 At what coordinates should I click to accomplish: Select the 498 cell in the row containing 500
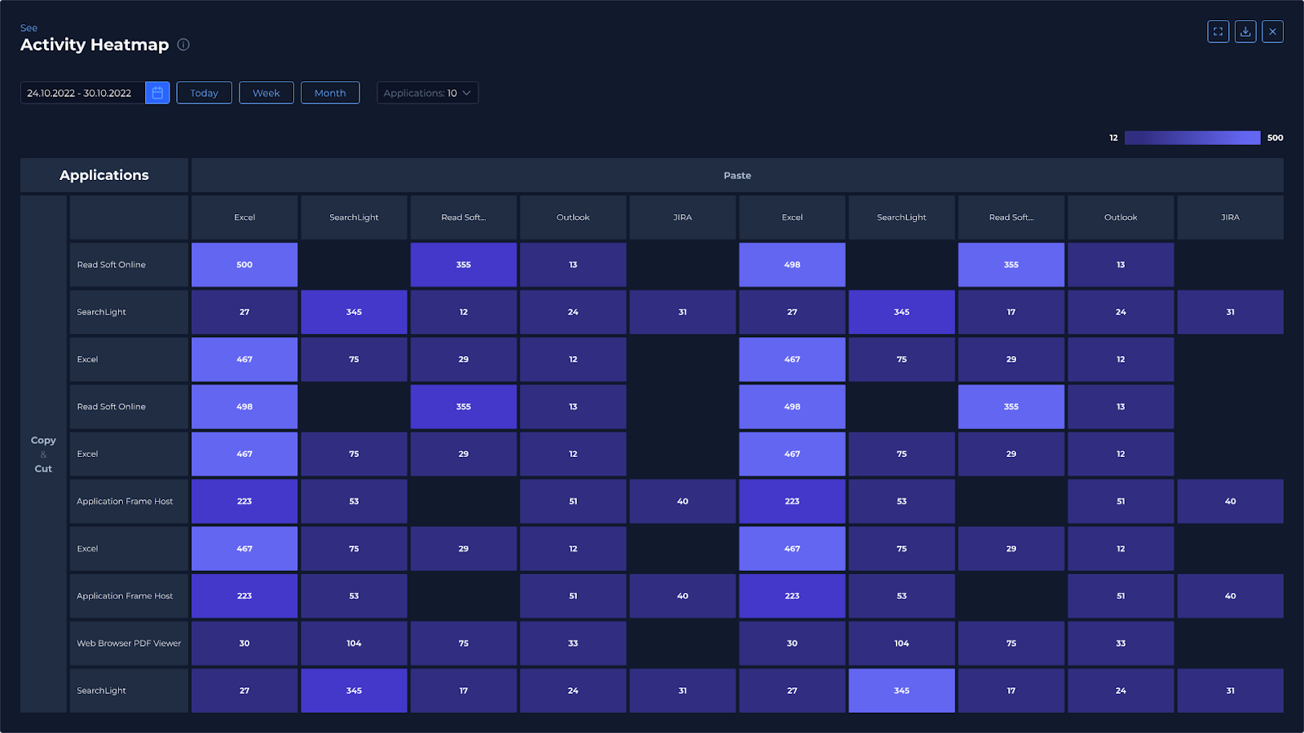pos(792,265)
